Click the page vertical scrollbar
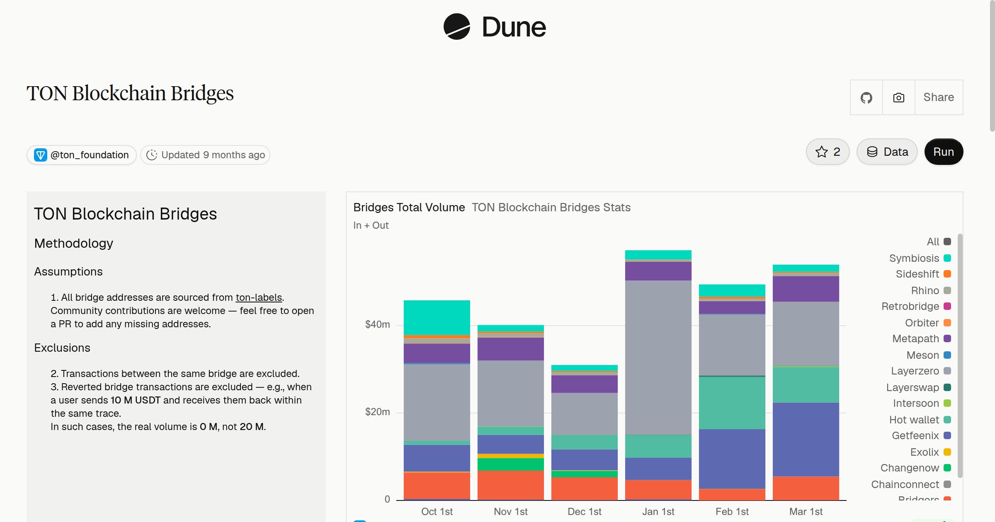995x522 pixels. pos(992,66)
